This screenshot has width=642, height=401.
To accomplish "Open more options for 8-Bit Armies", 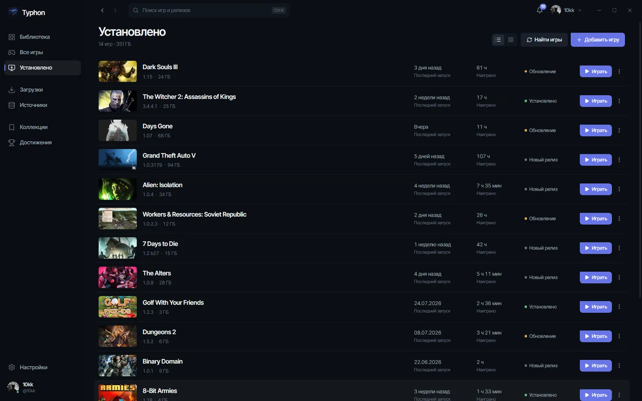I will click(x=619, y=395).
